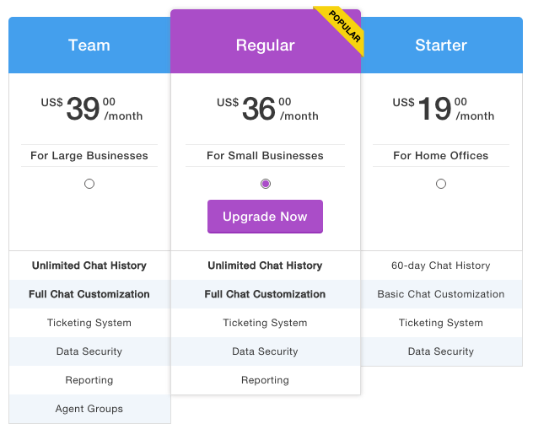Click the For Large Businesses label

coord(89,156)
